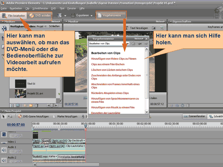Image resolution: width=223 pixels, height=167 pixels.
Task: Click the film reel icon in Medien panel
Action: point(4,28)
